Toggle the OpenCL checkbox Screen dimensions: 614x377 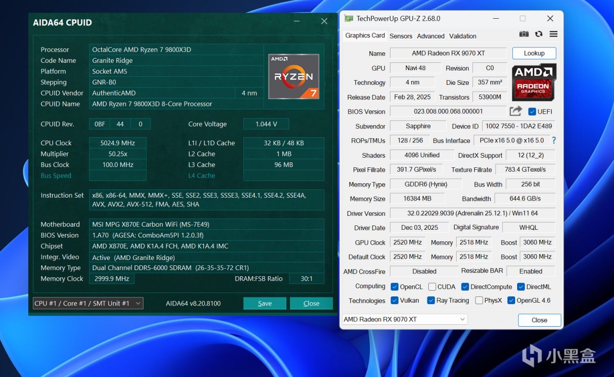point(395,287)
